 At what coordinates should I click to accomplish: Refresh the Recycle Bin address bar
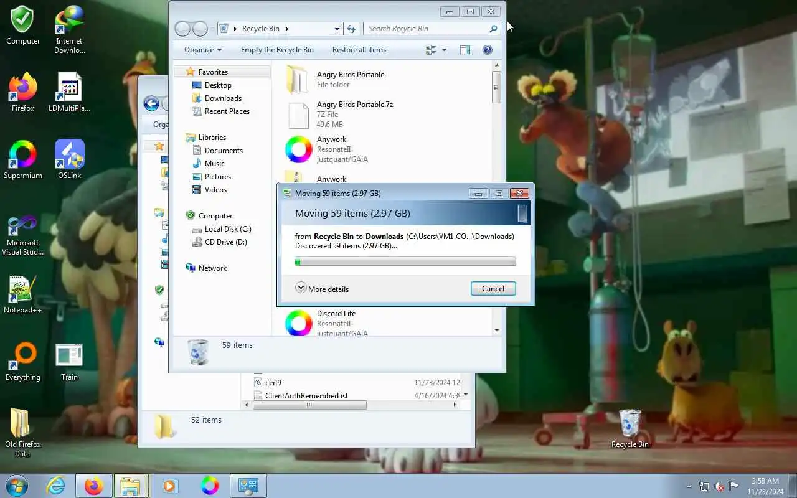tap(351, 29)
